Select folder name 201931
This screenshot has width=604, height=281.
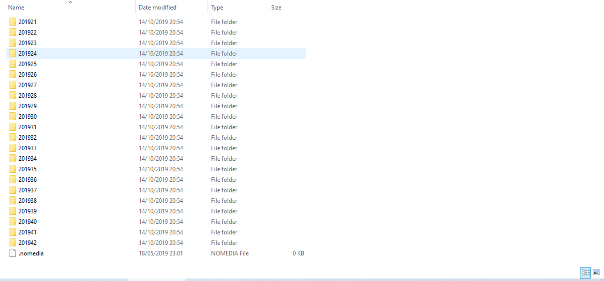[x=28, y=127]
